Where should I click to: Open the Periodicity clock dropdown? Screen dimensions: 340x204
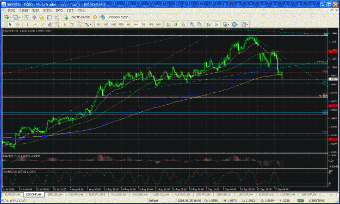pyautogui.click(x=235, y=24)
